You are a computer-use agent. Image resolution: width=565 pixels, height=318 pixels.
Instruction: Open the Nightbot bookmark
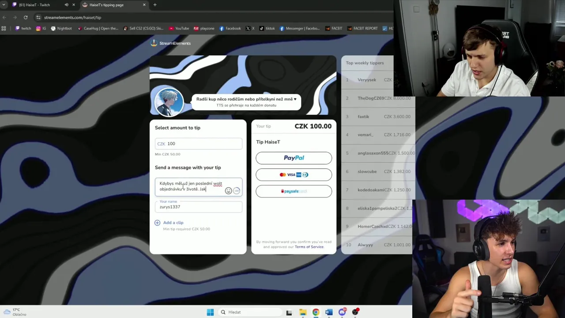[x=61, y=28]
